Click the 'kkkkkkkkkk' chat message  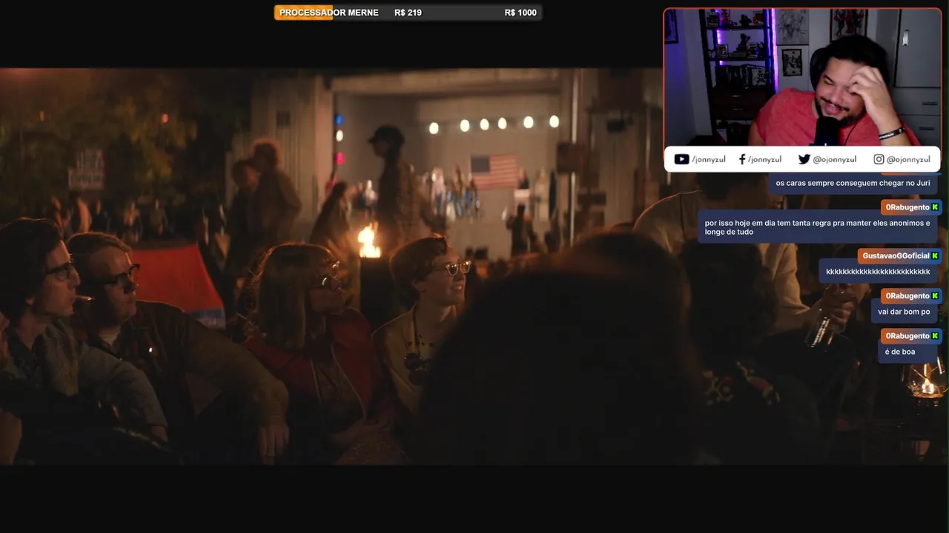pyautogui.click(x=878, y=272)
